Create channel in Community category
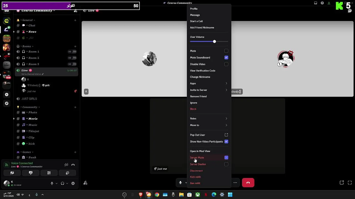The height and width of the screenshot is (199, 355). 75,107
